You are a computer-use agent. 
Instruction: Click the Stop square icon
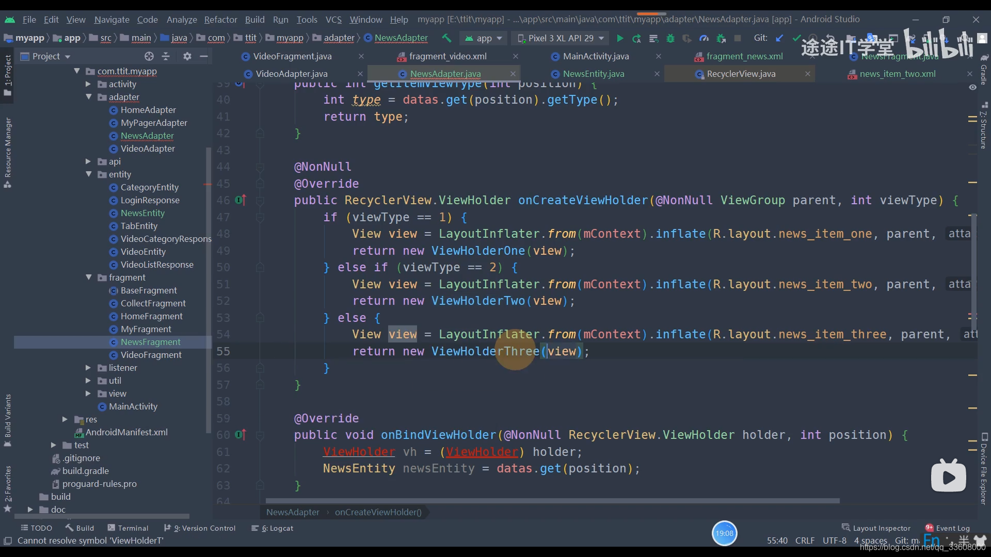tap(738, 38)
